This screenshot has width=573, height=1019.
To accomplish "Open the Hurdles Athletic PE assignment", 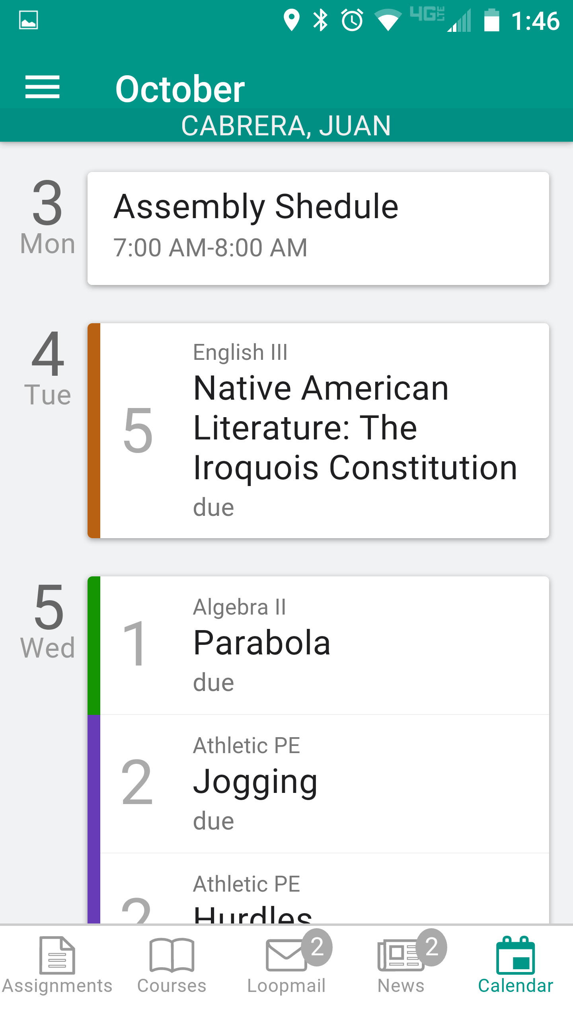I will [318, 888].
